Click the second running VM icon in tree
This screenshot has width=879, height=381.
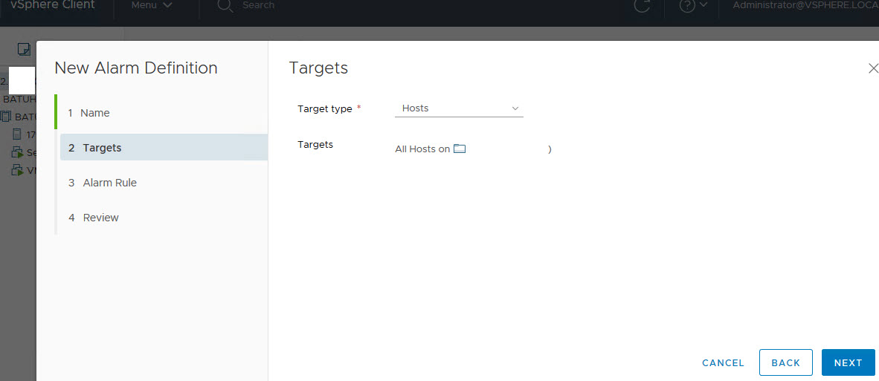tap(18, 170)
